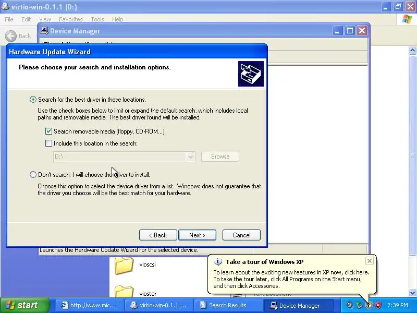Screen dimensions: 417x313
Task: Open the Tools menu in Explorer
Action: point(97,19)
